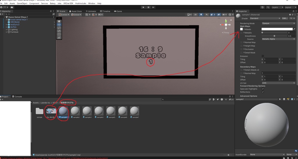The image size is (298, 159).
Task: Select VRCWorld in the Hierarchy
Action: click(x=15, y=22)
